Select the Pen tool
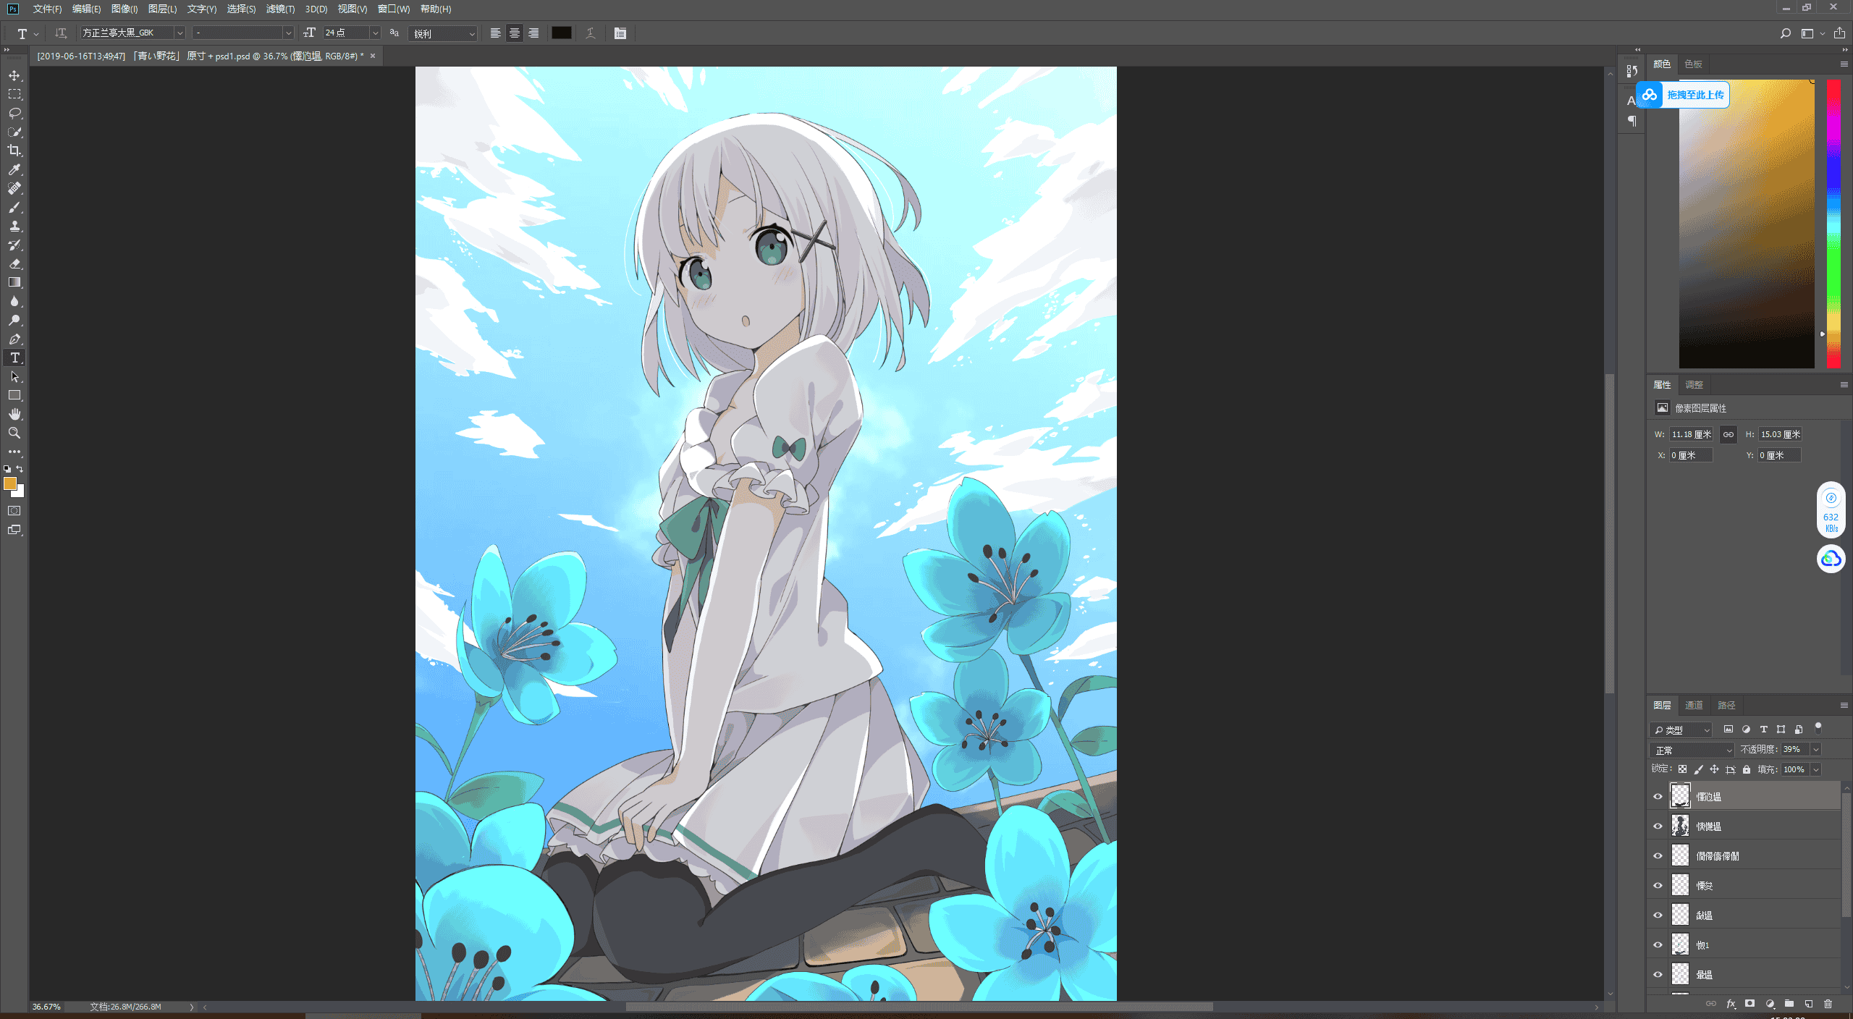The image size is (1853, 1019). [14, 339]
